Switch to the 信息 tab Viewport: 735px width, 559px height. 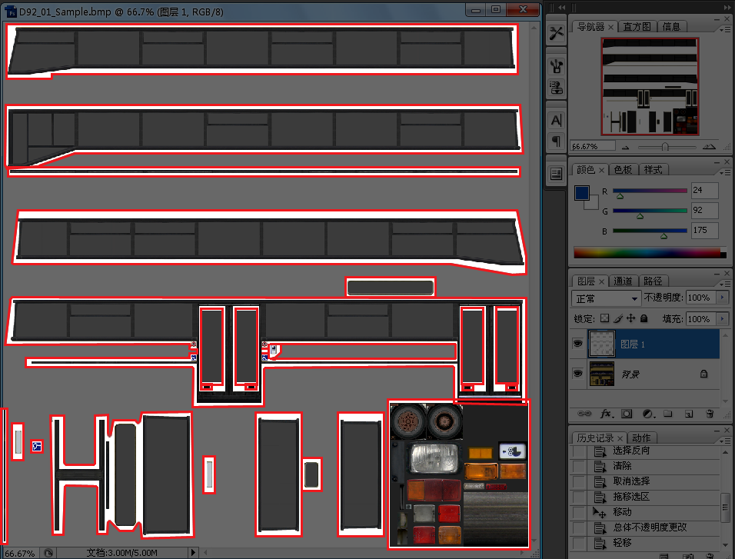tap(671, 27)
